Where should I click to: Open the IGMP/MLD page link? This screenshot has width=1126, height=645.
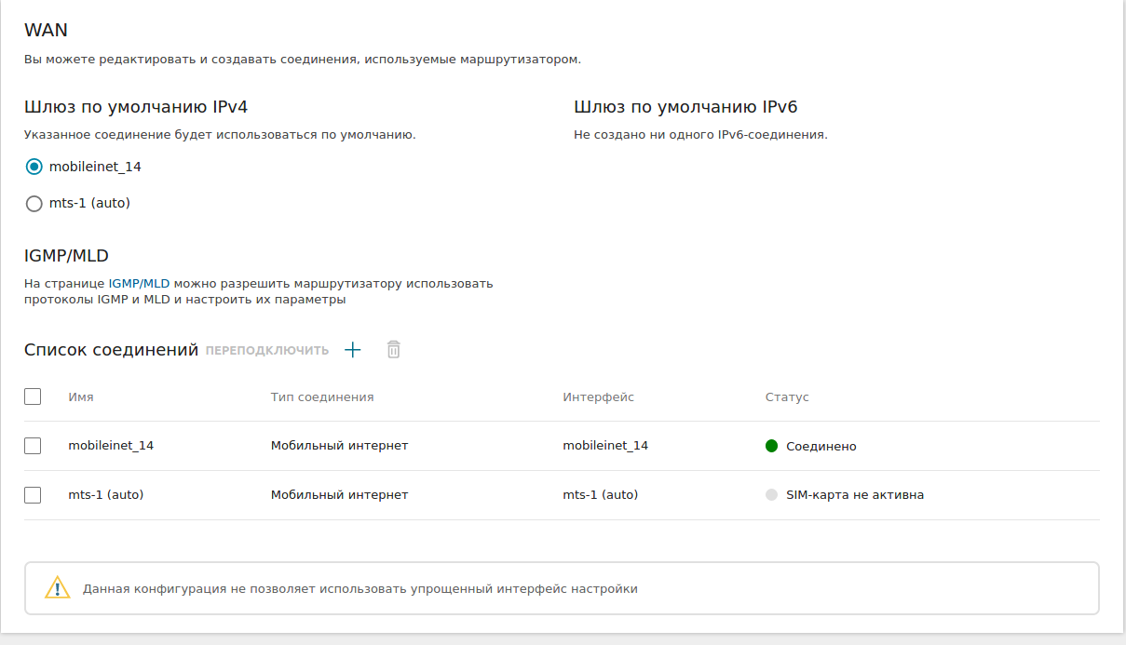coord(139,283)
